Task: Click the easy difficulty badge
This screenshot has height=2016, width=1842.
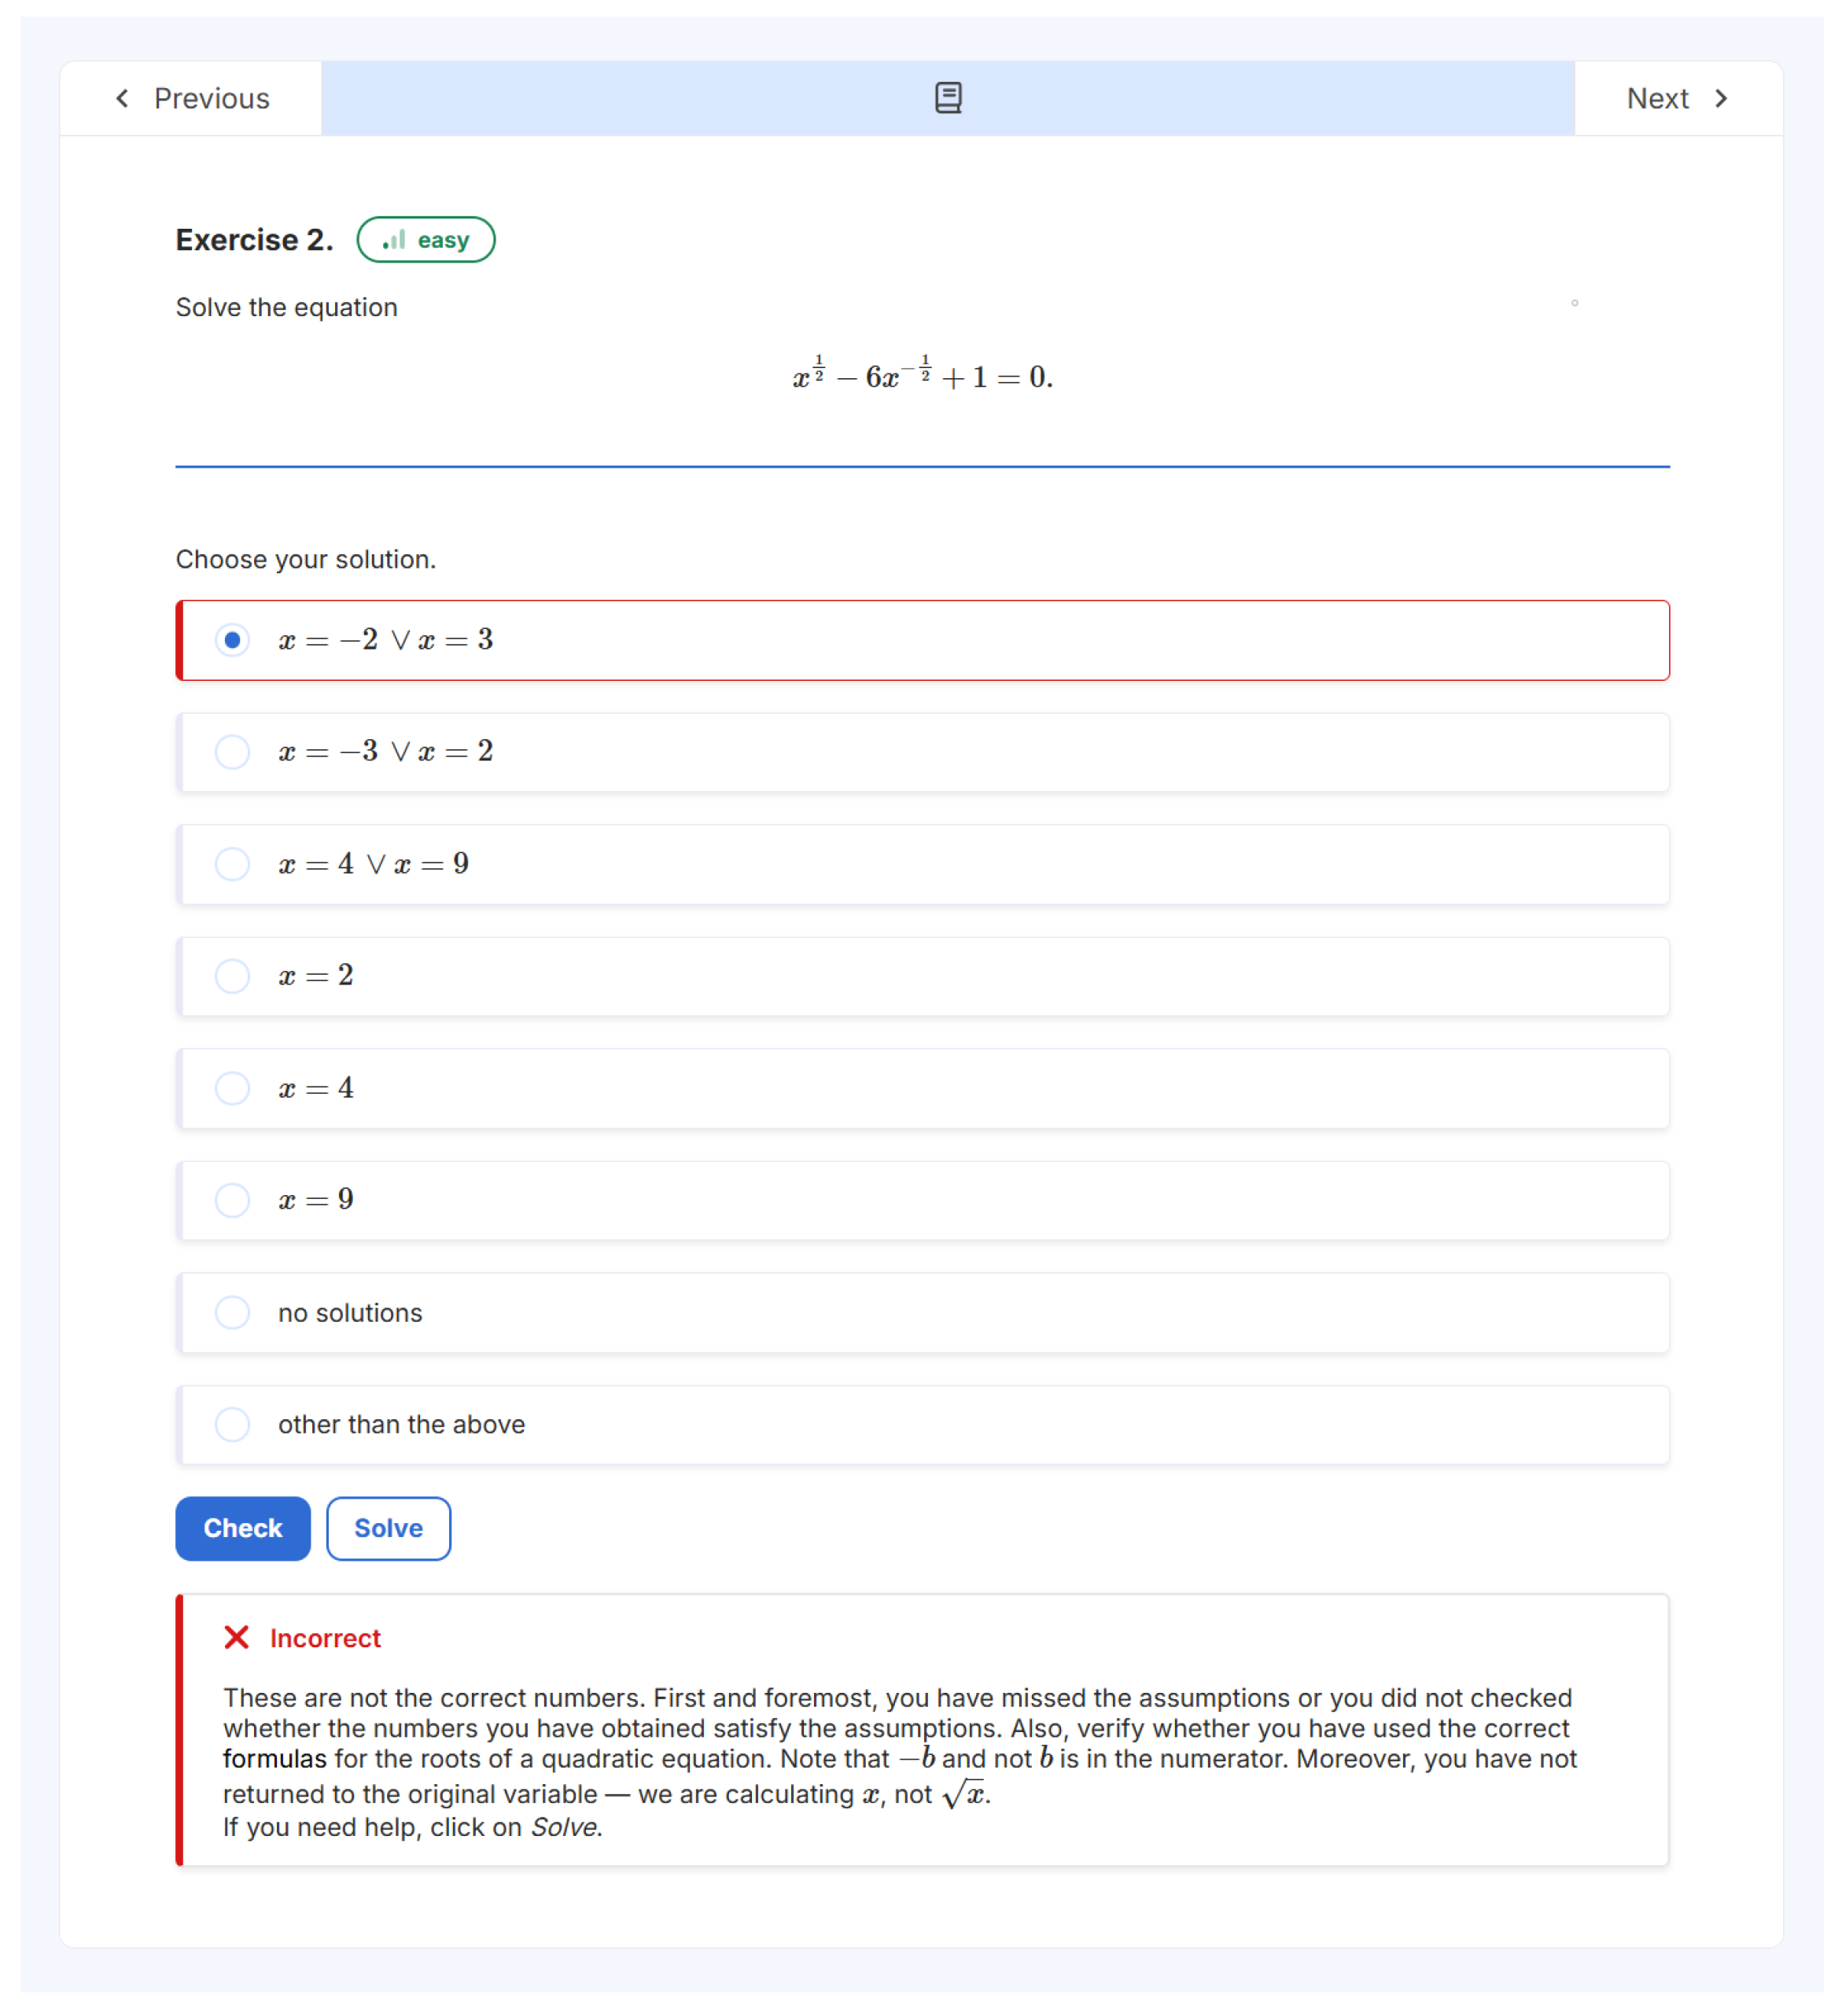Action: (426, 240)
